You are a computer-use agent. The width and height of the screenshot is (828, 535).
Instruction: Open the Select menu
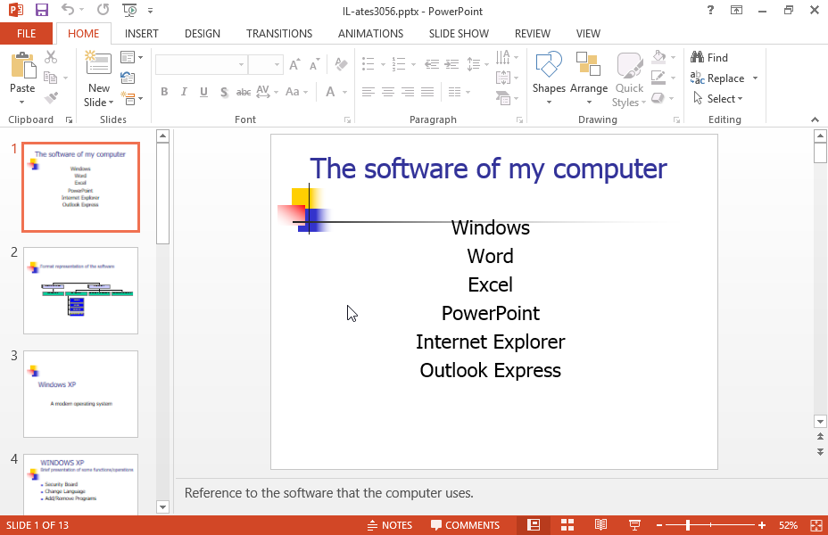[x=717, y=99]
